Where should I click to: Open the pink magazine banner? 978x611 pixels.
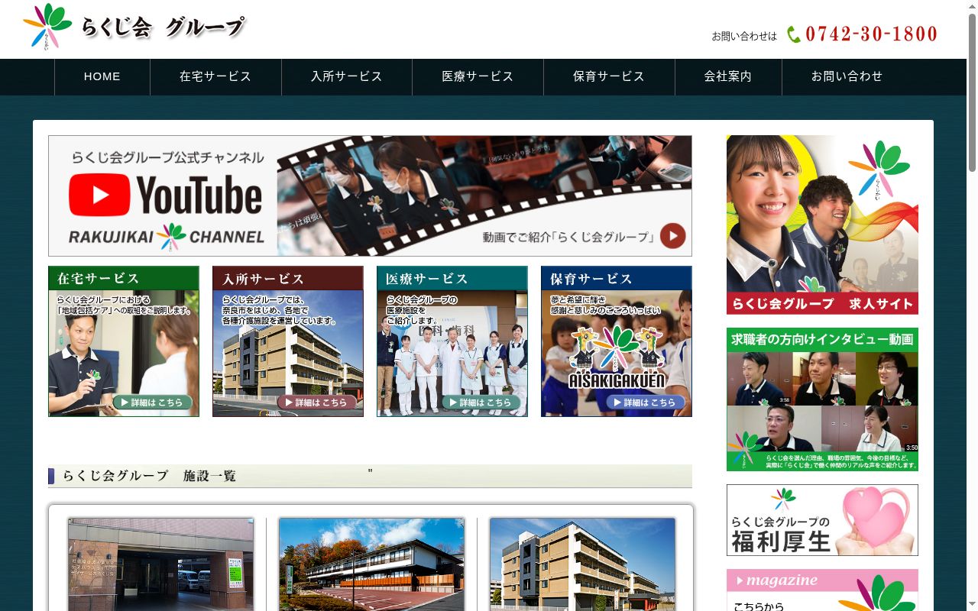[822, 590]
